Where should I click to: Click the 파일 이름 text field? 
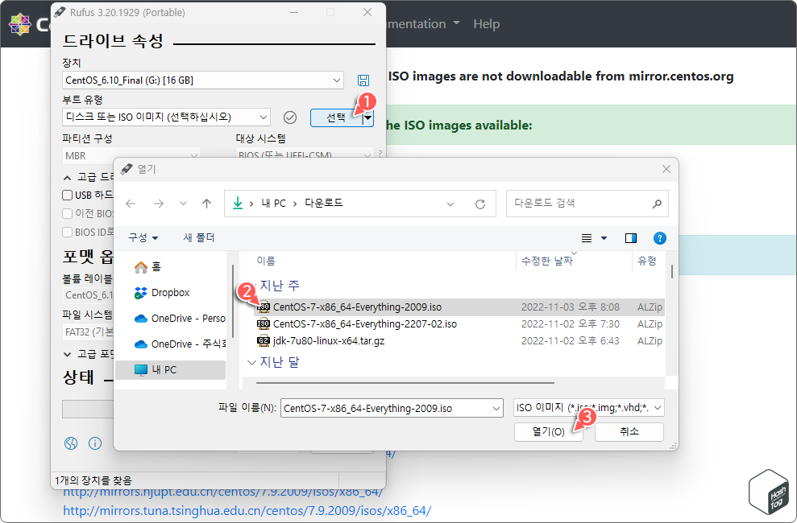tap(386, 409)
